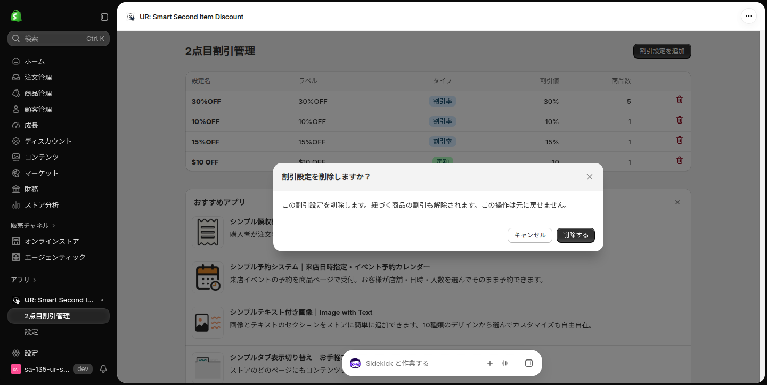Close the delete confirmation dialog
The width and height of the screenshot is (767, 385).
coord(590,177)
